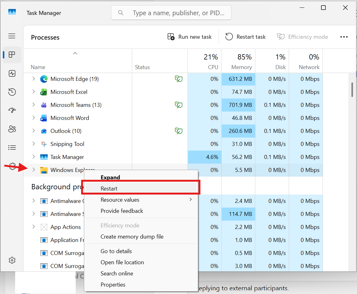Click the Microsoft Word app icon
Image resolution: width=357 pixels, height=294 pixels.
tap(43, 118)
